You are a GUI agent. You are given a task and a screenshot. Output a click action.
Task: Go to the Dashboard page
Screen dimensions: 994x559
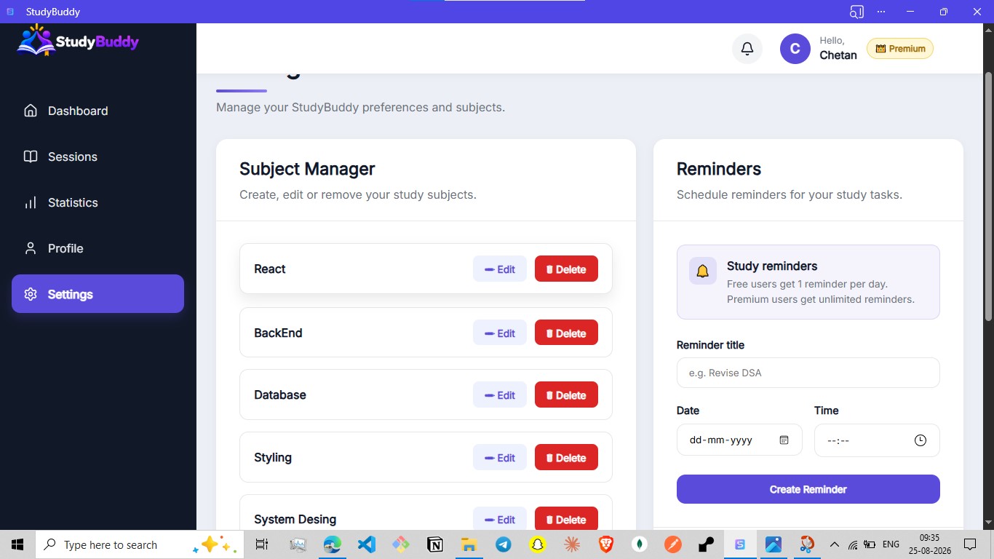(98, 111)
